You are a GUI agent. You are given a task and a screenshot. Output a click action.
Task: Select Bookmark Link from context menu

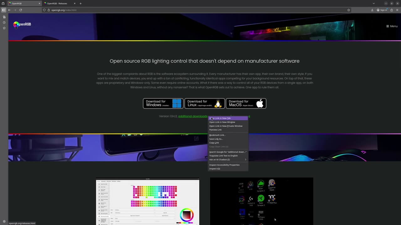coord(228,135)
